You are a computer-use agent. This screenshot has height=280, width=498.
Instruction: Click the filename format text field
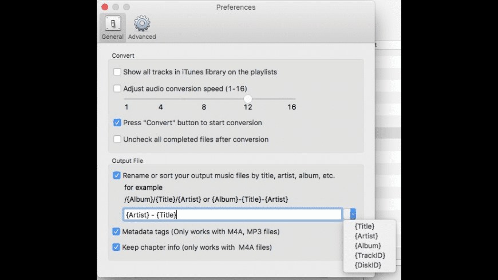coord(232,214)
